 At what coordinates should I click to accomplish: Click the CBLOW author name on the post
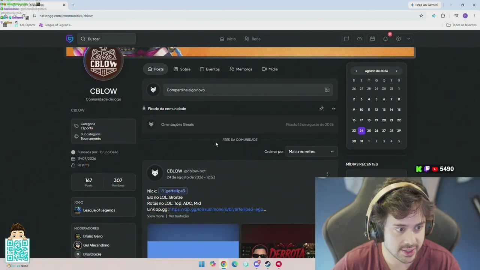coord(174,171)
